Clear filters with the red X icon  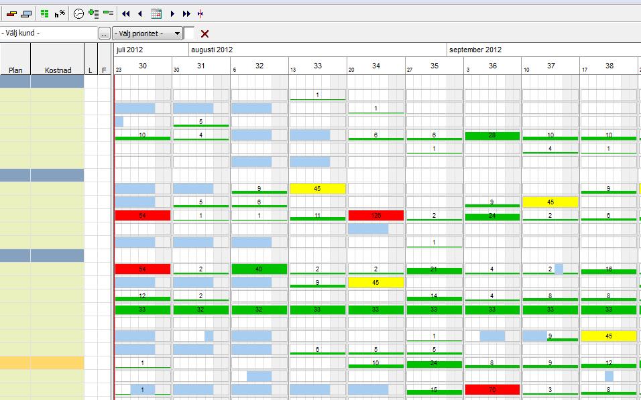tap(205, 34)
